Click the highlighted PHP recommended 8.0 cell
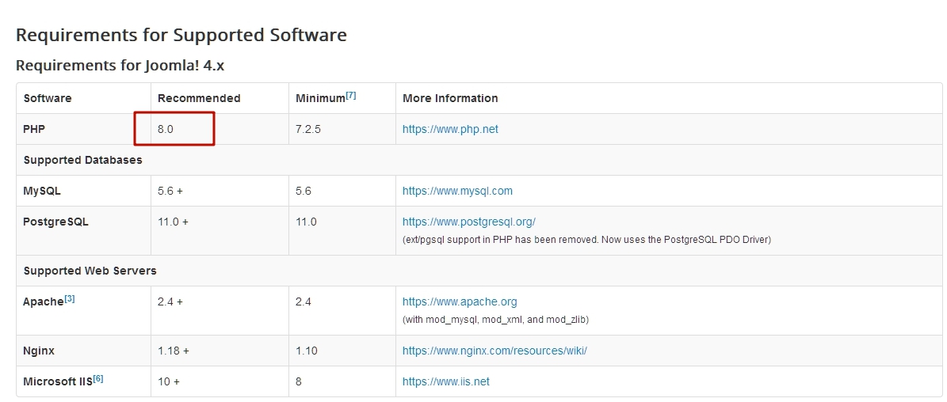 (x=174, y=129)
